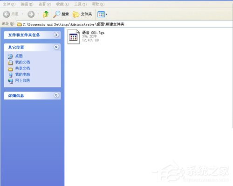This screenshot has height=186, width=233.
Task: Open Forward button history dropdown arrow
Action: (38, 14)
